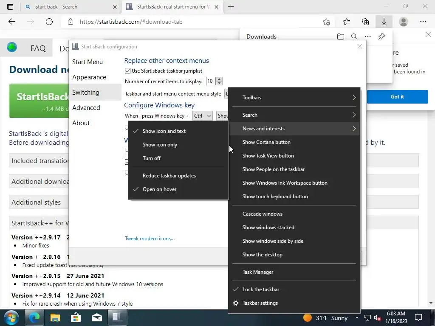435x326 pixels.
Task: Click Show People on the taskbar
Action: click(294, 169)
